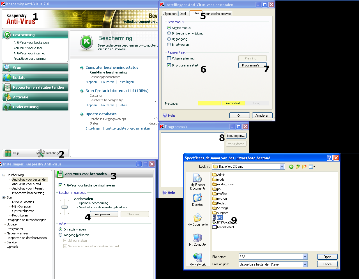Click the Pauzeren link under Real-time bescherming

point(108,82)
